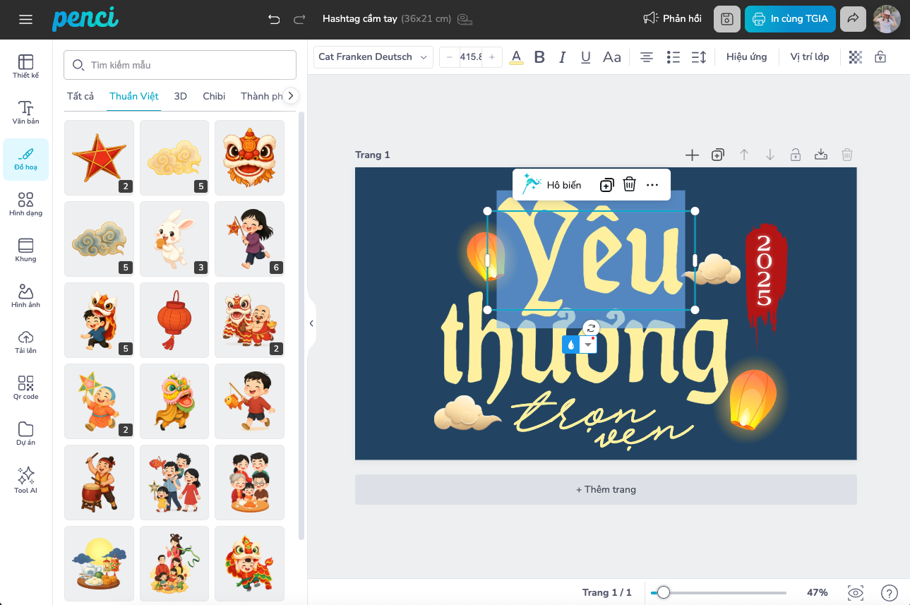The height and width of the screenshot is (605, 910).
Task: Expand more category tabs with chevron
Action: (290, 96)
